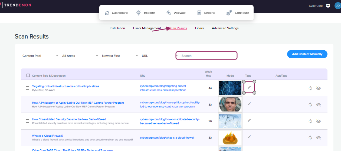Expand the All Areas dropdown
Image resolution: width=341 pixels, height=151 pixels.
(x=80, y=56)
